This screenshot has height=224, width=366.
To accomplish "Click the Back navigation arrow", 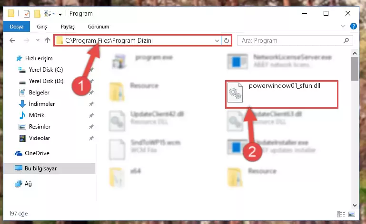I will (x=12, y=40).
